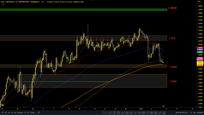Set range to Tümü
Viewport: 204px width, 115px height.
(32, 113)
